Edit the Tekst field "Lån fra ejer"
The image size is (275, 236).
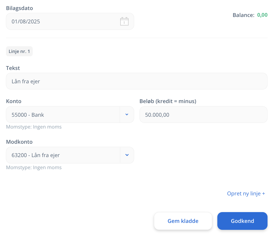137,81
